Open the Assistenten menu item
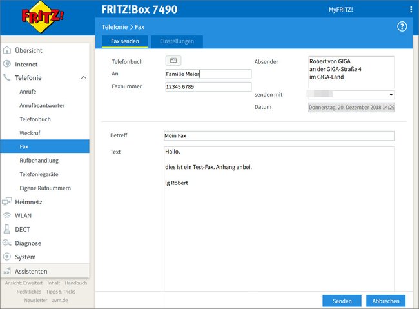 (x=45, y=271)
